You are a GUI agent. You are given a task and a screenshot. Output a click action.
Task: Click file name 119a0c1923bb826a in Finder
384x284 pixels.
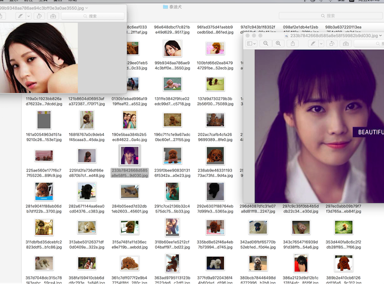click(44, 101)
